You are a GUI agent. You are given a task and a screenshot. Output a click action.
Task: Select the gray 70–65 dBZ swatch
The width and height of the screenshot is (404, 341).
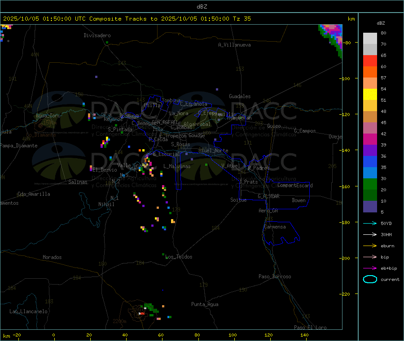tap(370, 50)
